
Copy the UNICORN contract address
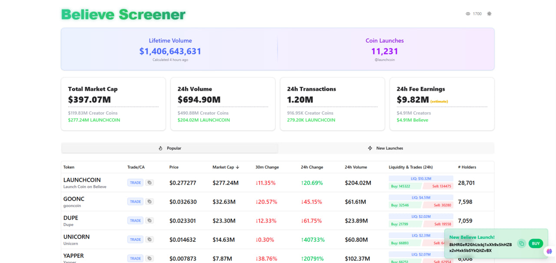[149, 240]
